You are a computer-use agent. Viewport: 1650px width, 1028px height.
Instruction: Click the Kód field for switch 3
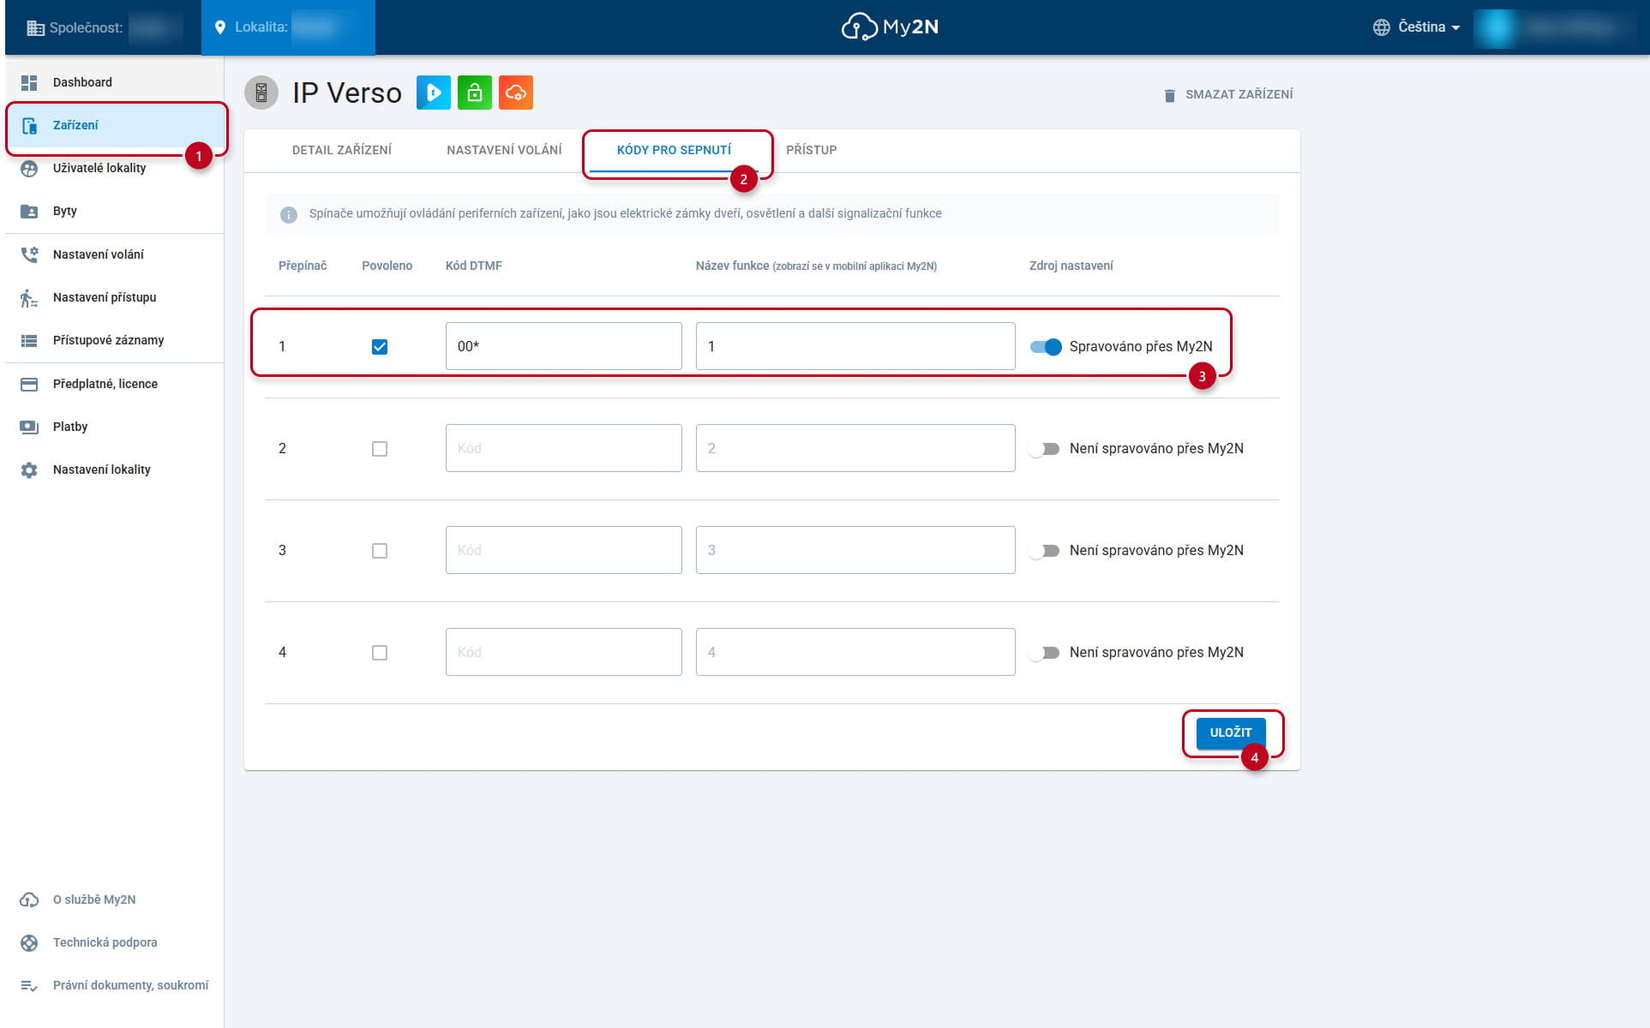pyautogui.click(x=564, y=550)
